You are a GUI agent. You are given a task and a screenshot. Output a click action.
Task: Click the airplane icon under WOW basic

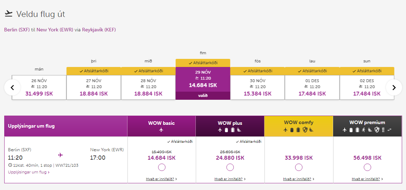[161, 130]
